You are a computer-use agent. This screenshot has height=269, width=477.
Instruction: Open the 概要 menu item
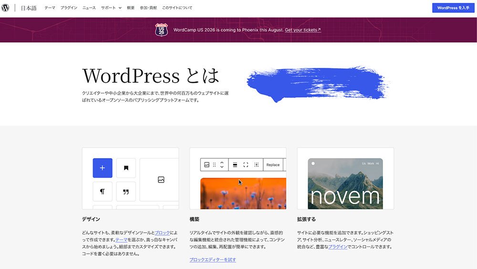pos(131,8)
